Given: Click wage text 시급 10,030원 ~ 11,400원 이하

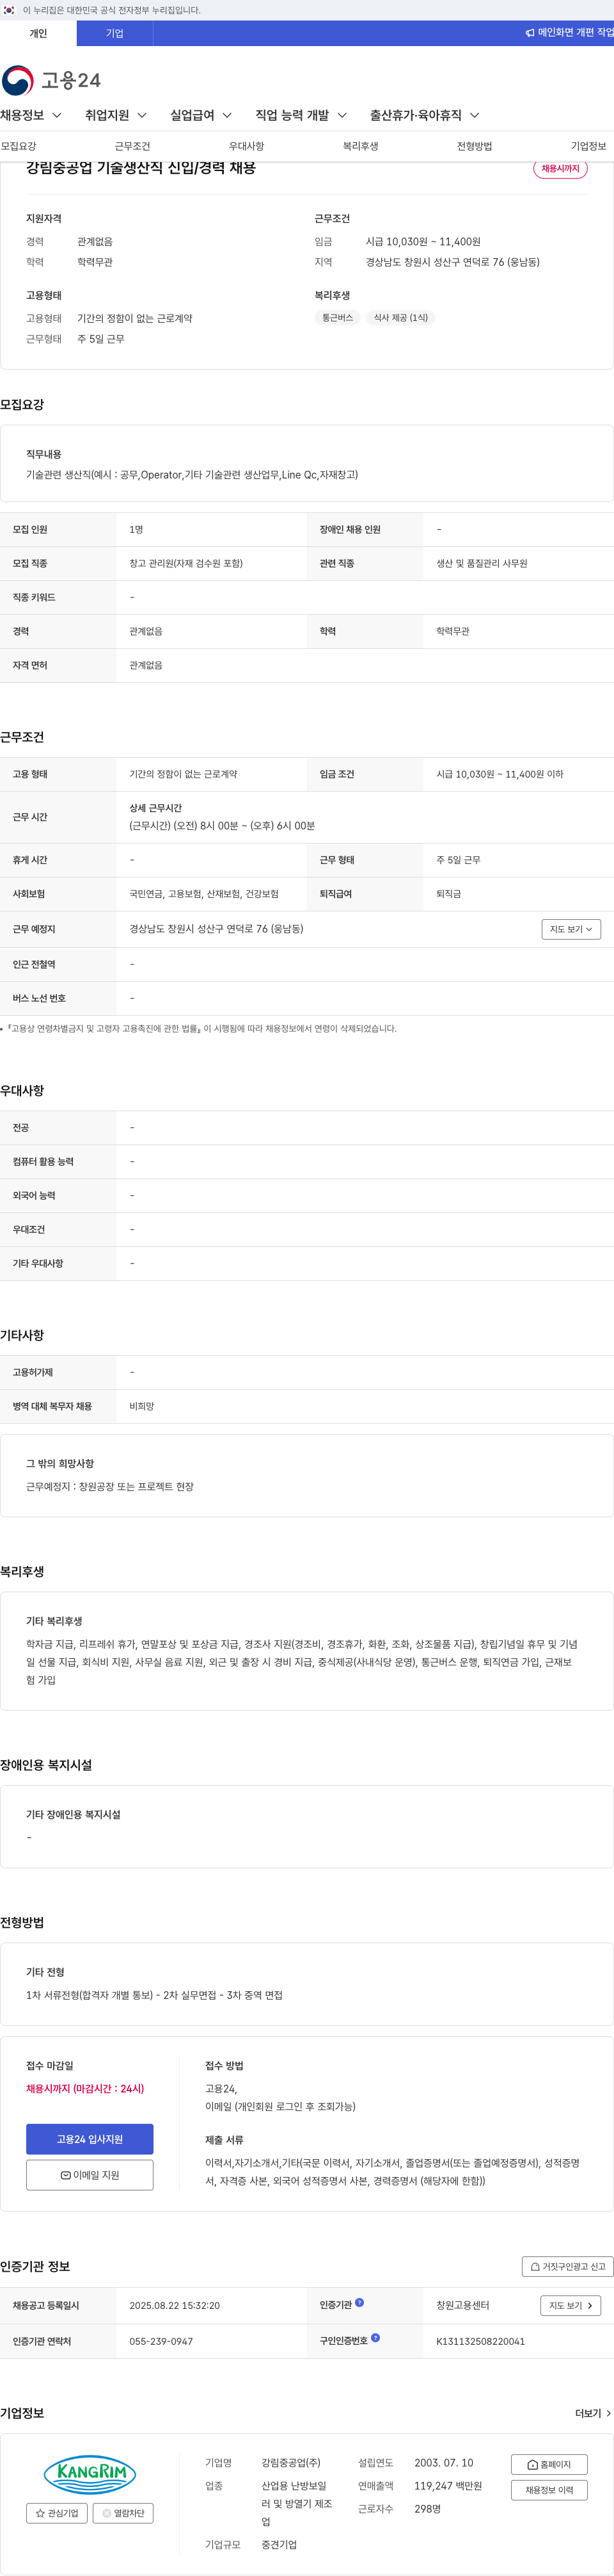Looking at the screenshot, I should [499, 774].
